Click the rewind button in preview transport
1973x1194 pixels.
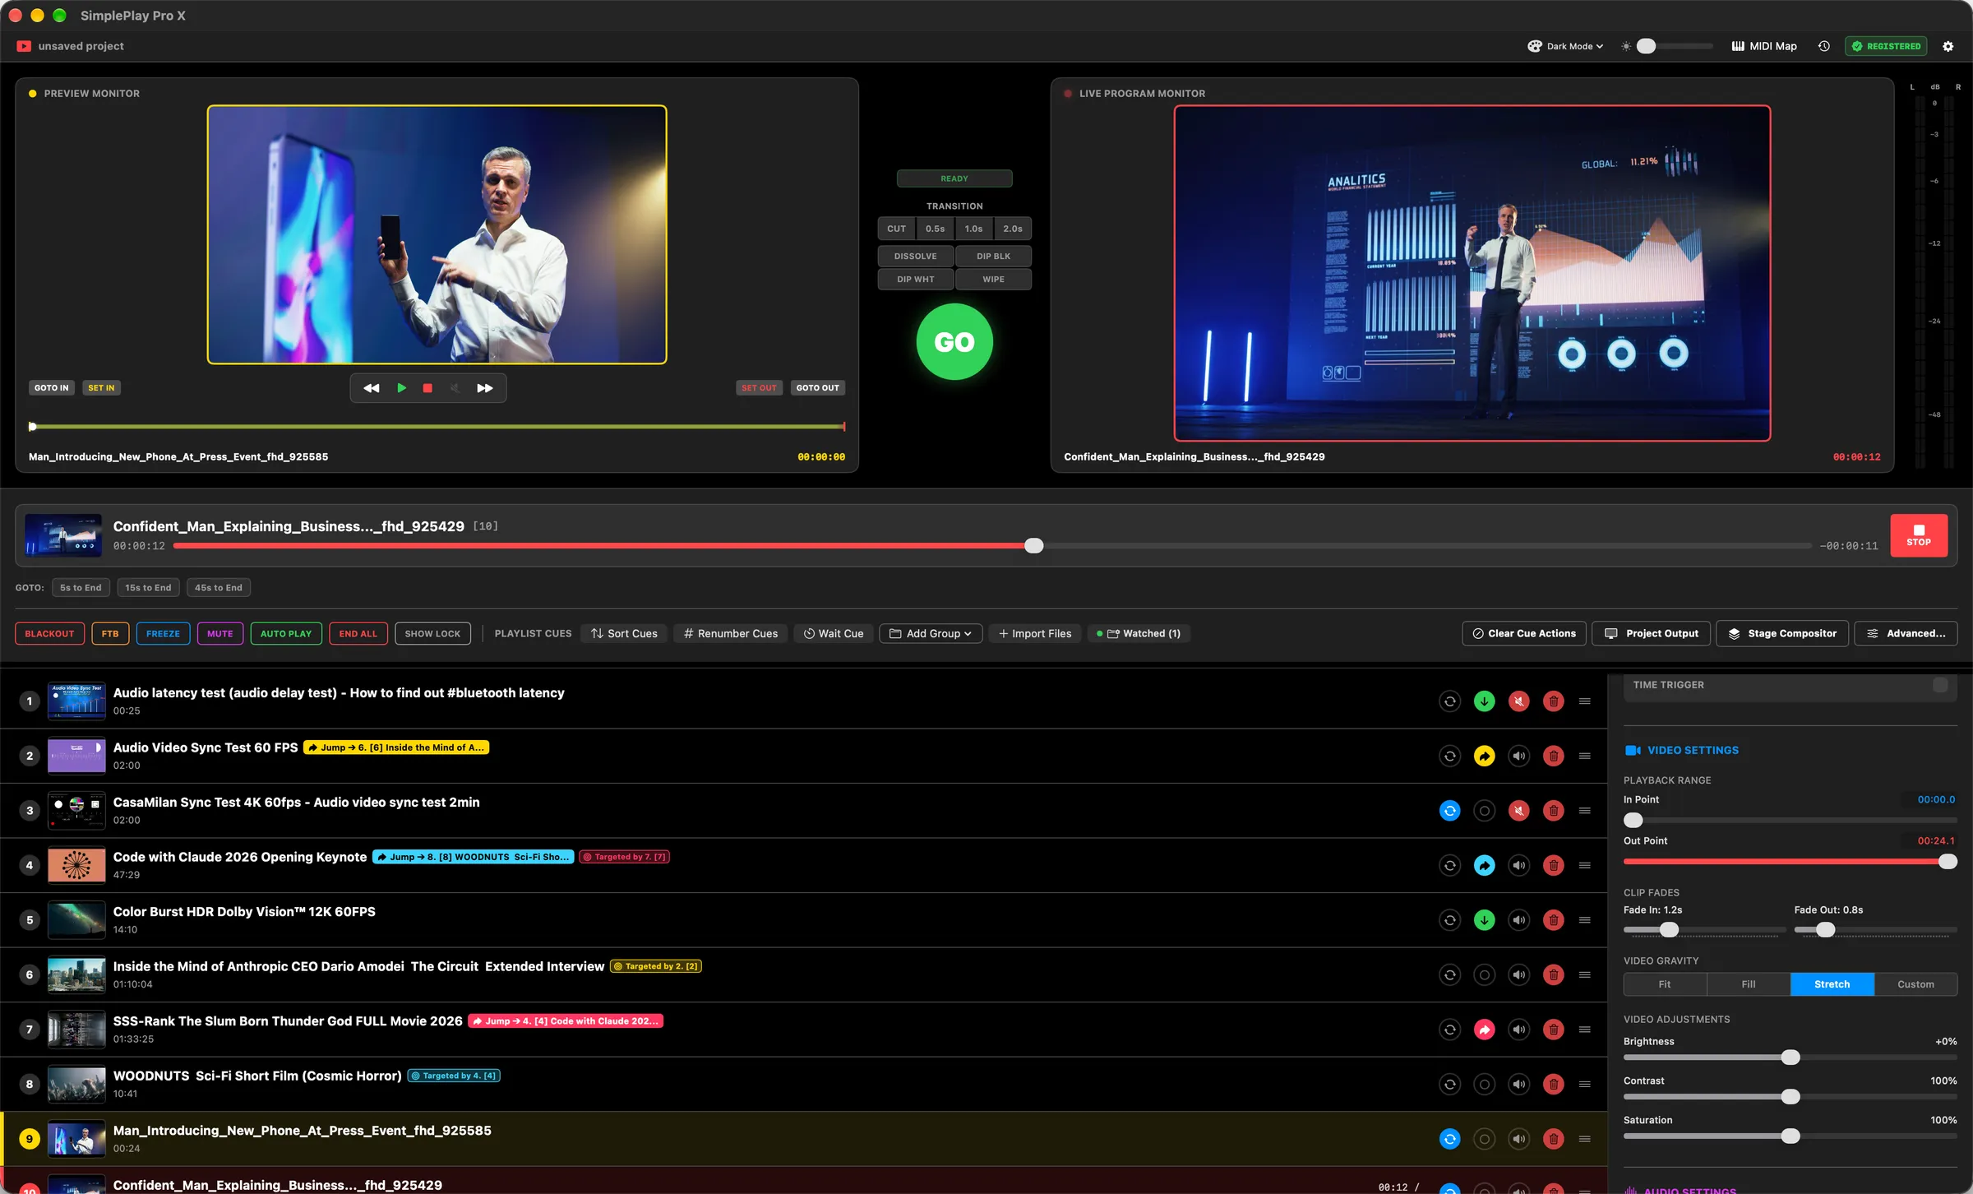point(372,388)
